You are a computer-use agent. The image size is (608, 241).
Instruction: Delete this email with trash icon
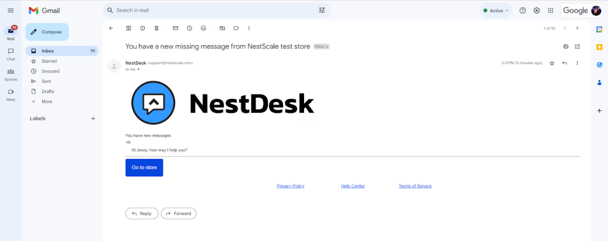pos(157,28)
